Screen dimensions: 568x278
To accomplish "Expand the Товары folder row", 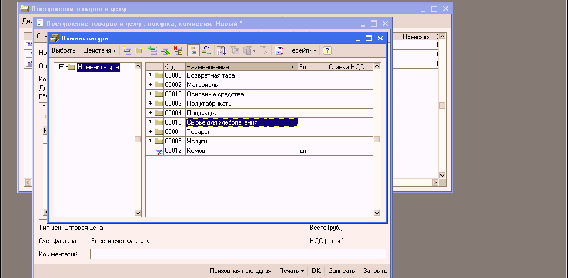I will 150,132.
